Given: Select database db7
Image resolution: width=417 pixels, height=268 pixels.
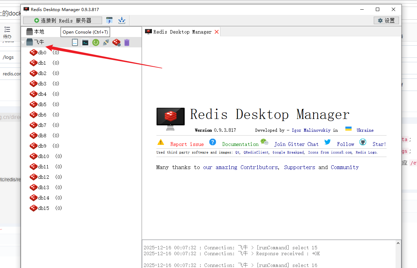Looking at the screenshot, I should click(x=44, y=125).
